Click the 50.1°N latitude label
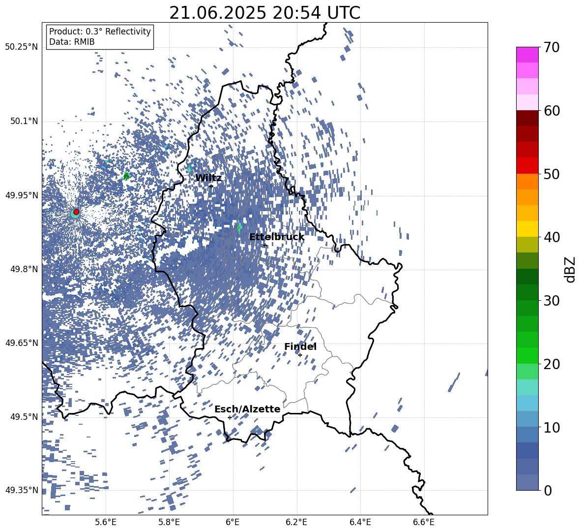Image resolution: width=582 pixels, height=532 pixels. [24, 121]
